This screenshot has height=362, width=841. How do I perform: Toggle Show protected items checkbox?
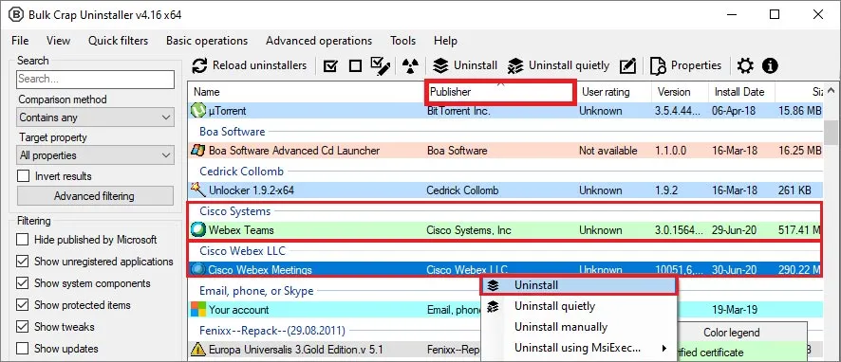coord(23,305)
